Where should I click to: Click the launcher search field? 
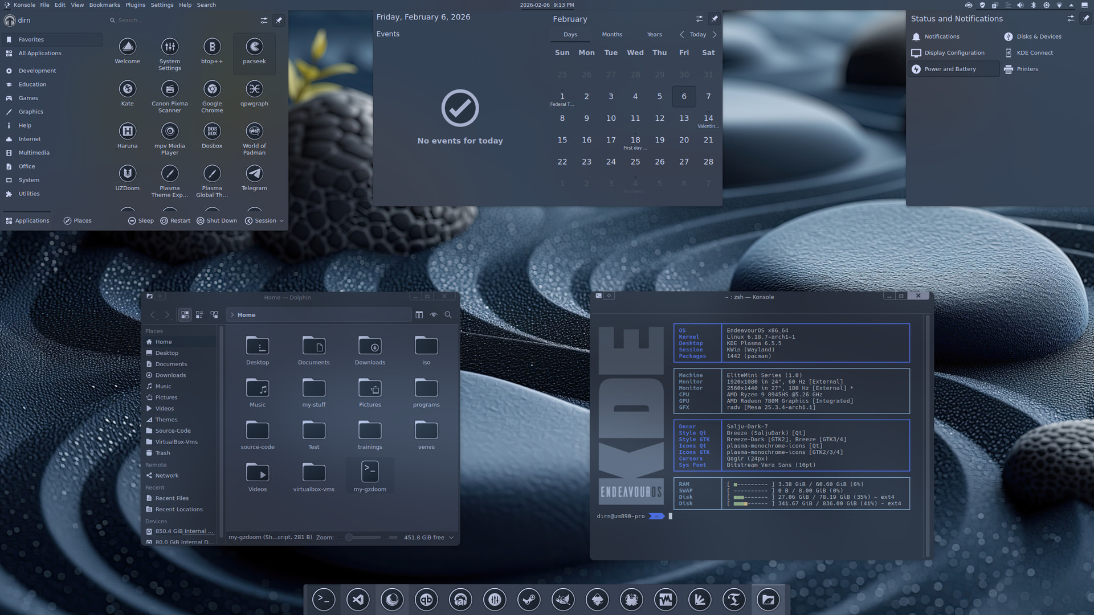tap(171, 20)
